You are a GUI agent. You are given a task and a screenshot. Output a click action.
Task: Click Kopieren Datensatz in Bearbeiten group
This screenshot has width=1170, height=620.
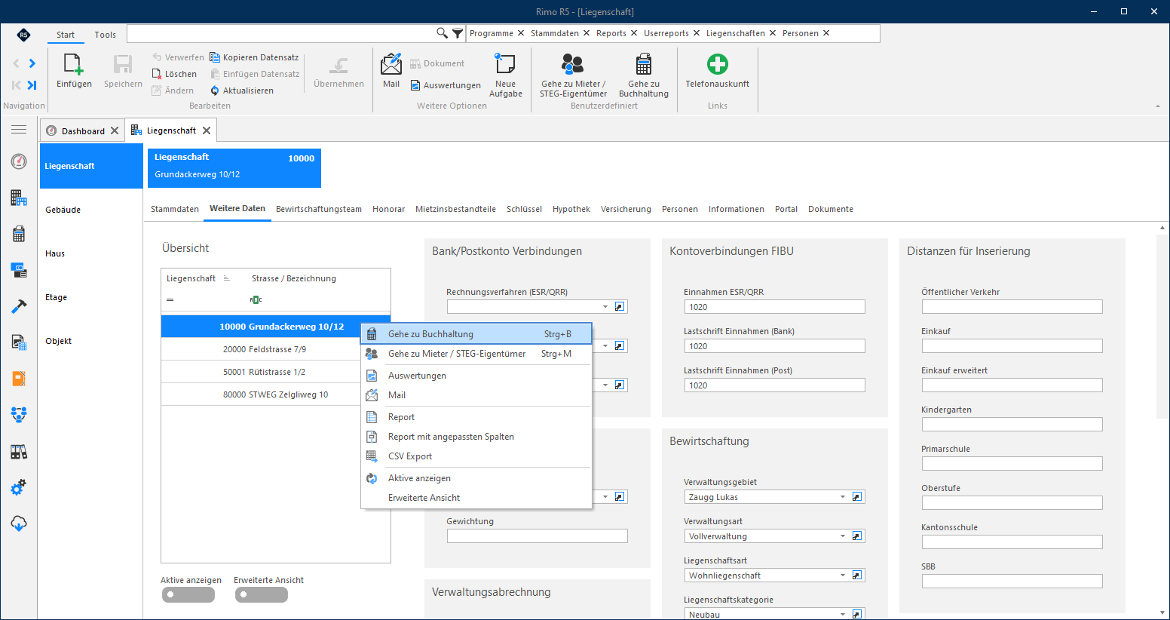click(x=254, y=57)
